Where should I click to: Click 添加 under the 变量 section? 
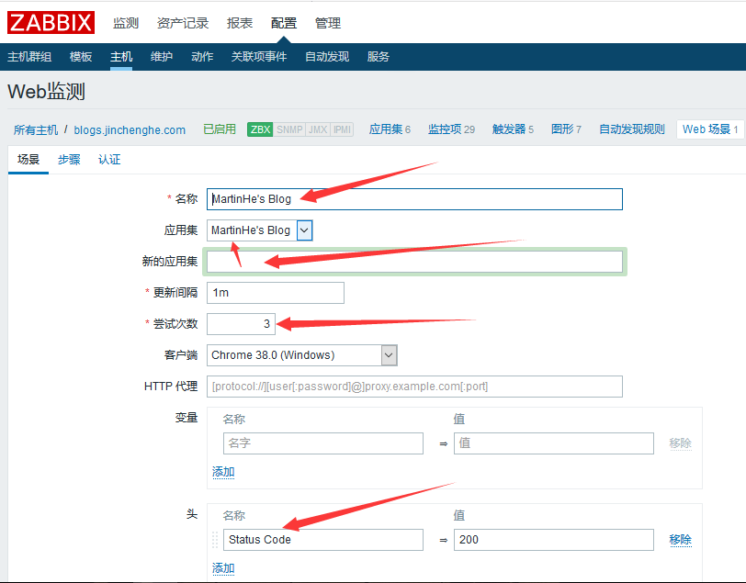(x=223, y=472)
